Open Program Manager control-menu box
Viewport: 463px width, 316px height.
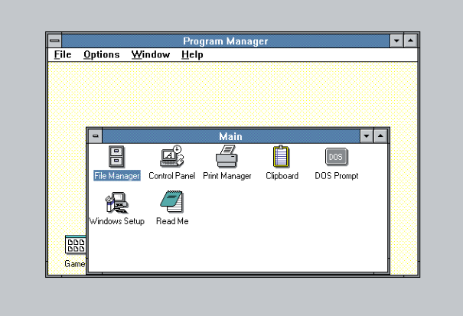click(54, 41)
